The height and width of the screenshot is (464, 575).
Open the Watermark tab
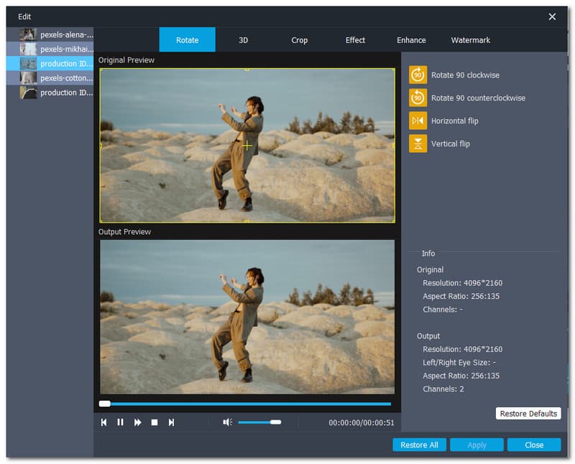click(471, 40)
